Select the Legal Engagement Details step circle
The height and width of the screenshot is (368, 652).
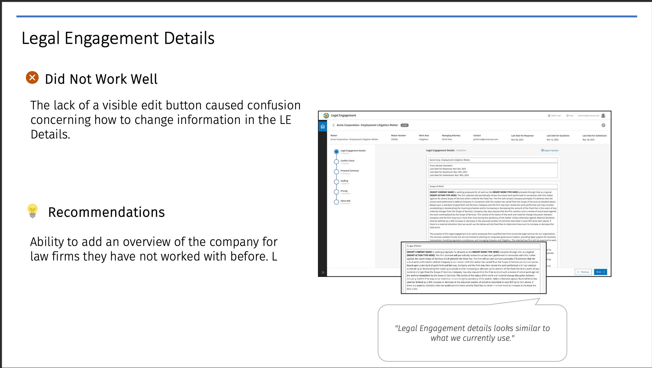[336, 152]
